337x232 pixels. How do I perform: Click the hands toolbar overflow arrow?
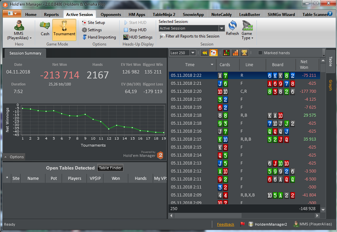(x=324, y=53)
